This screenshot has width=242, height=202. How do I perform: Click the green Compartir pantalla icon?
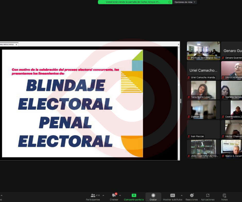[x=134, y=195]
